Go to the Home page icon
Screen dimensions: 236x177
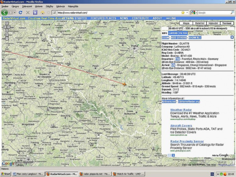(42, 13)
